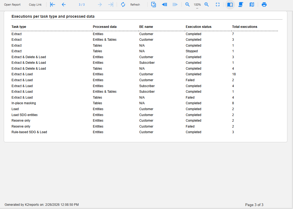Go to the previous page arrow
This screenshot has height=209, width=293.
(64, 5)
